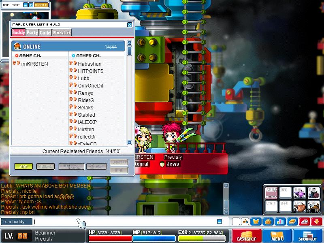The height and width of the screenshot is (243, 324).
Task: Use the acorn item on End slot
Action: coord(300,206)
